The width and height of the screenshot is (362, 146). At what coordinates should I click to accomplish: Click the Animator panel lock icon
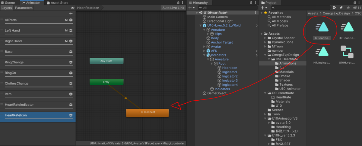[x=179, y=2]
